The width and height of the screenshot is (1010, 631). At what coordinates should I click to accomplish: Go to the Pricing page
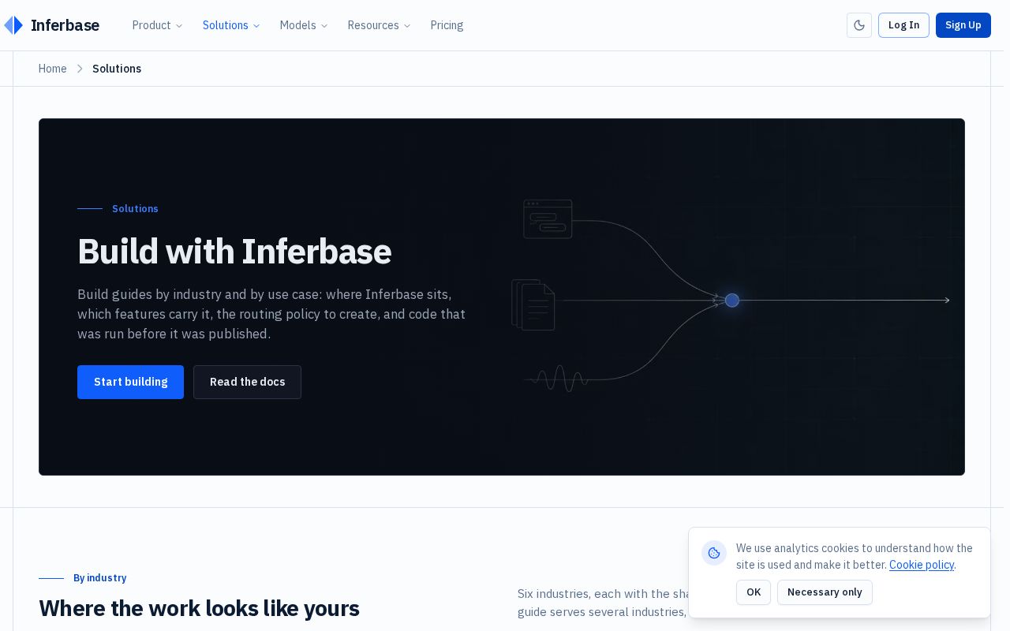coord(447,25)
